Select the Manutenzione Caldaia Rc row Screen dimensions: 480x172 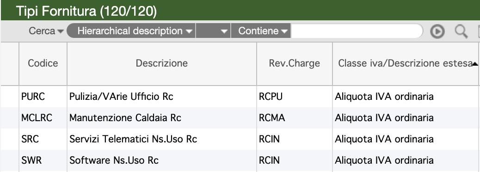(x=240, y=118)
